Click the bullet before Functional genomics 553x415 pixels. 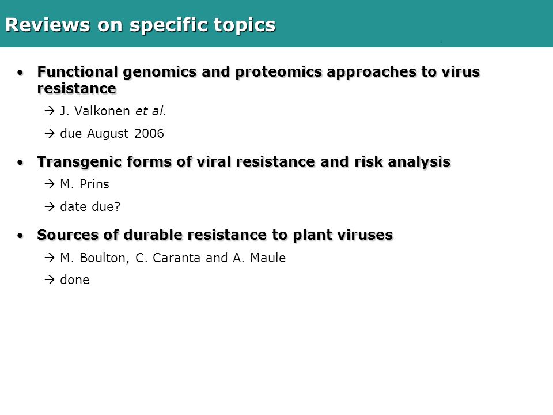[21, 73]
